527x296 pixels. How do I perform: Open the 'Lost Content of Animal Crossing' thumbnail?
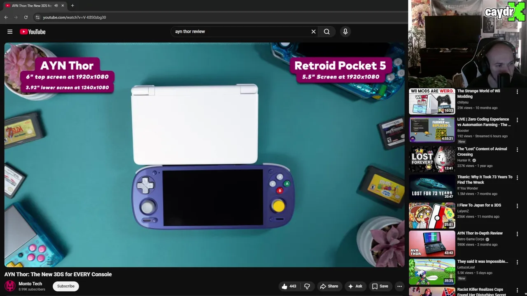tap(432, 159)
